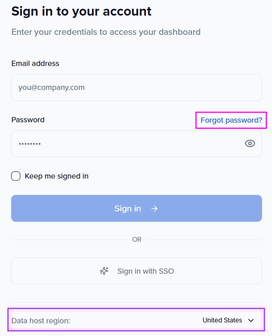Click the "Data host region:" label

point(41,321)
